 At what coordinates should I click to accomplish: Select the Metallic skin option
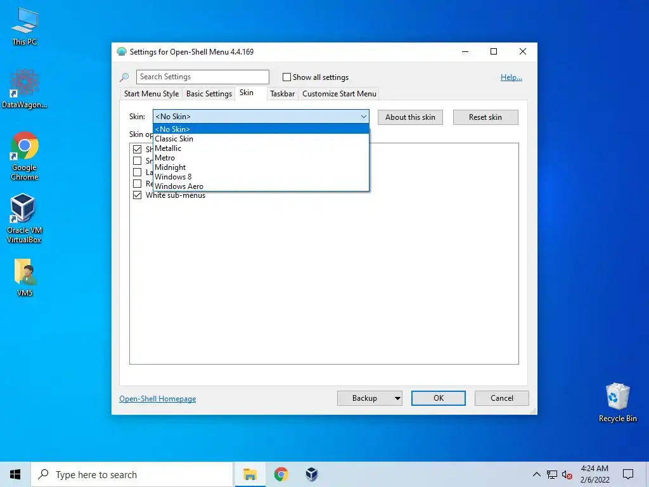[x=260, y=148]
